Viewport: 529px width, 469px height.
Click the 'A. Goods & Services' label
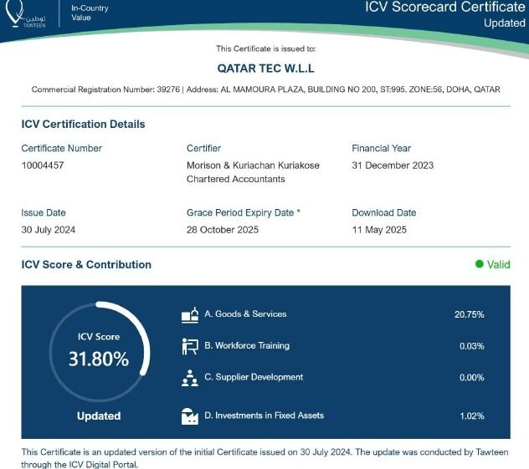(245, 314)
